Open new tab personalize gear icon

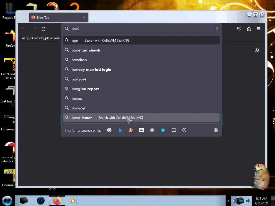pos(256,50)
